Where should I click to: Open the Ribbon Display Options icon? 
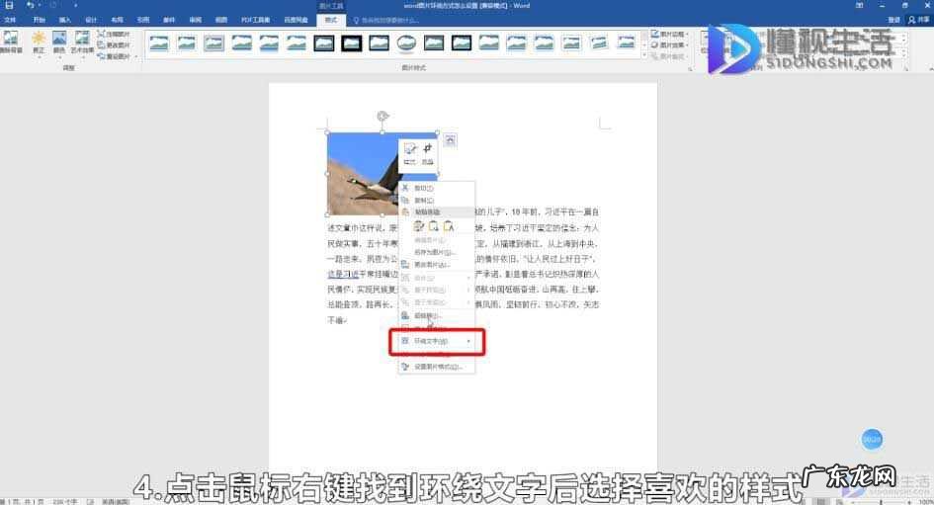pyautogui.click(x=859, y=5)
